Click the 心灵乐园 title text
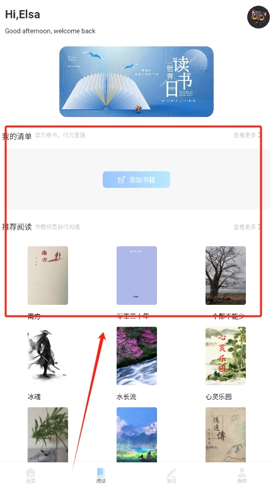Image resolution: width=273 pixels, height=487 pixels. [219, 397]
